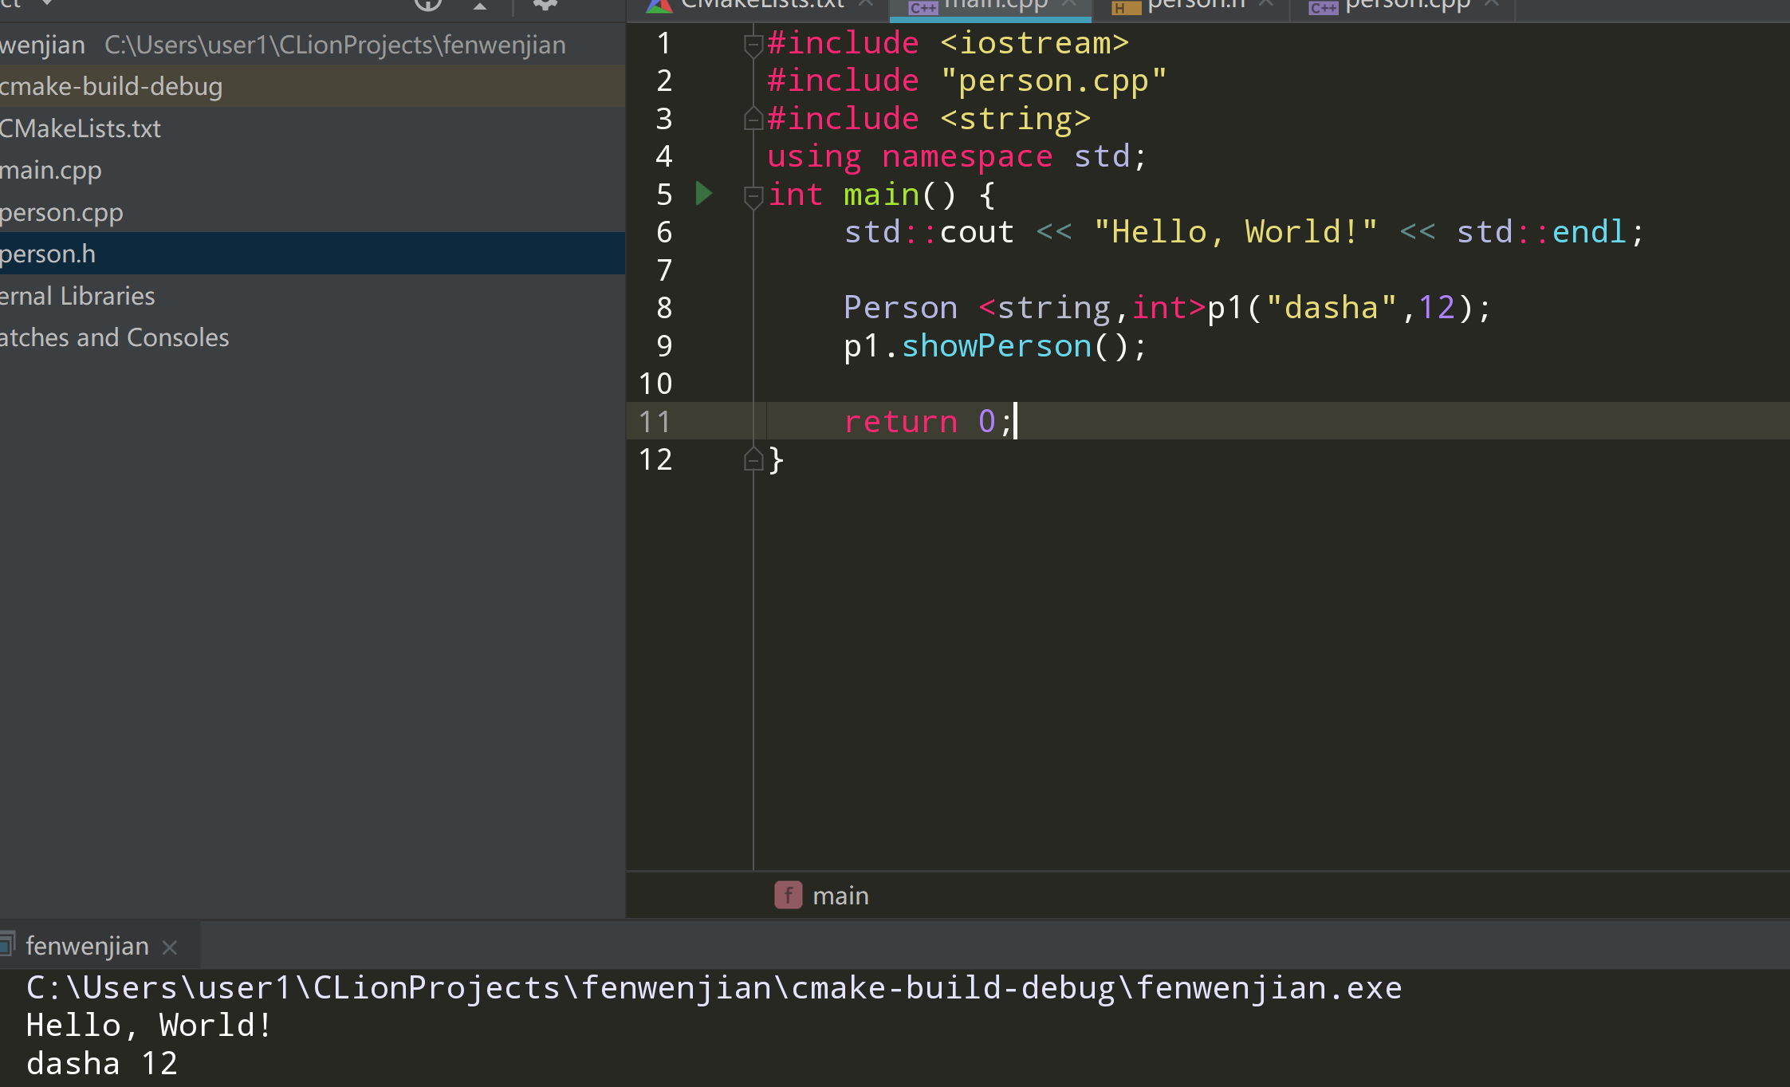Select person.cpp in the project tree
Screen dimensions: 1790x1087
click(x=61, y=212)
